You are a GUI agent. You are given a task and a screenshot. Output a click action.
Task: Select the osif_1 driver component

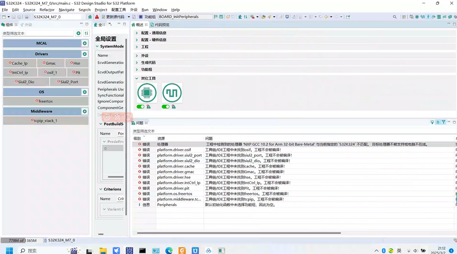52,73
